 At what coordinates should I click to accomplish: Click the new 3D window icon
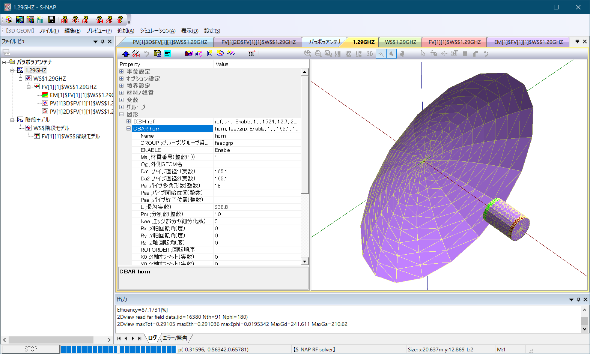tap(30, 20)
